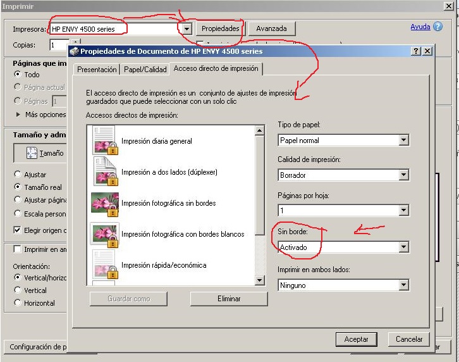Select the Página actual radio button

point(18,87)
